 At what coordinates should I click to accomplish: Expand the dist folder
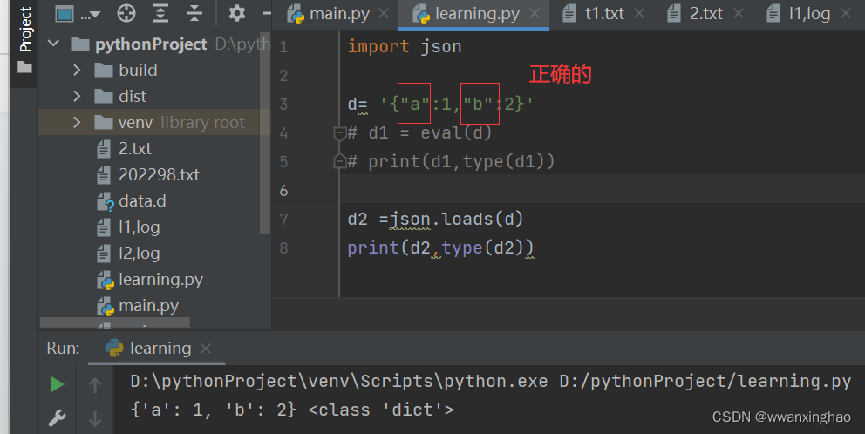click(x=77, y=96)
